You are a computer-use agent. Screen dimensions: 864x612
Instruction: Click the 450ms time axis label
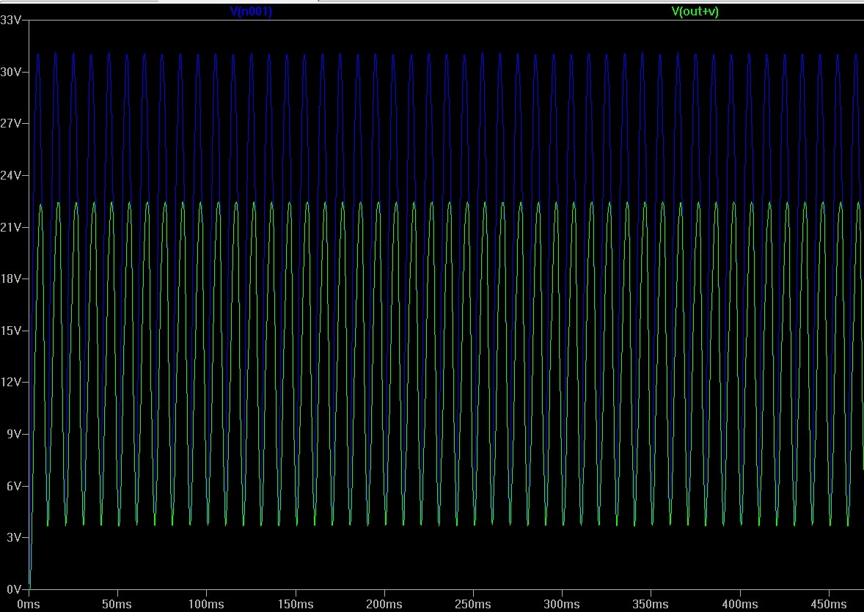(x=828, y=604)
